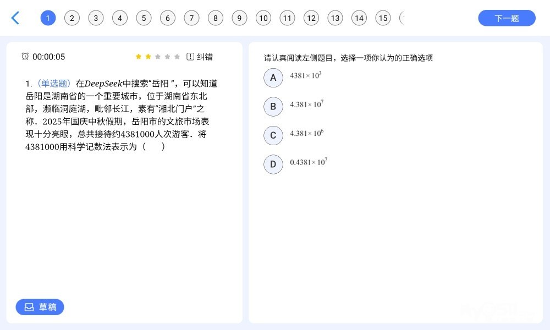550x330 pixels.
Task: Mark answer option D
Action: click(273, 164)
